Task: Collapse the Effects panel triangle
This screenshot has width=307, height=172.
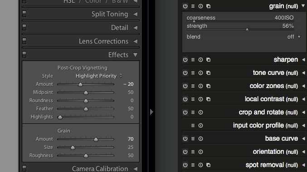Action: click(x=135, y=55)
